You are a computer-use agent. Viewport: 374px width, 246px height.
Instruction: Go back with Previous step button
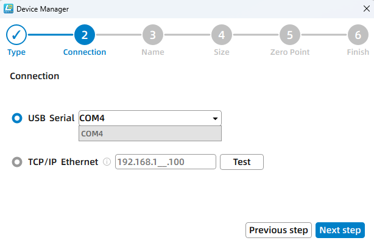(278, 230)
